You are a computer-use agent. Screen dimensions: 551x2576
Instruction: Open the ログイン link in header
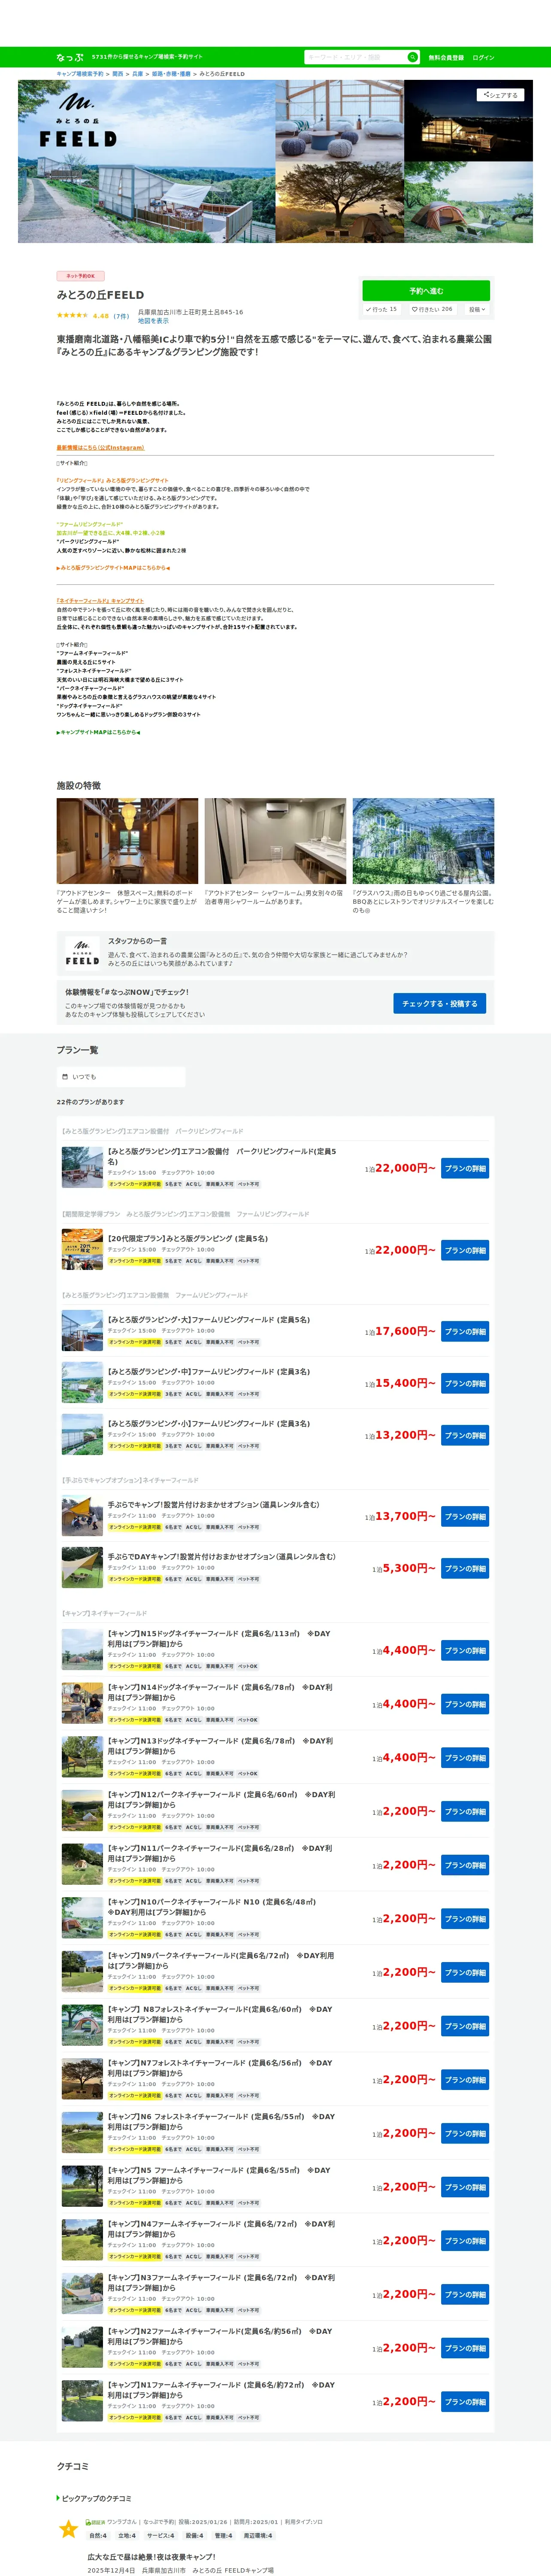click(483, 58)
